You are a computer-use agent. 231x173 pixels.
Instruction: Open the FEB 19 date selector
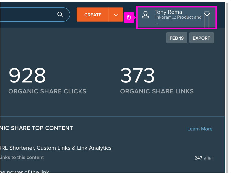click(177, 38)
